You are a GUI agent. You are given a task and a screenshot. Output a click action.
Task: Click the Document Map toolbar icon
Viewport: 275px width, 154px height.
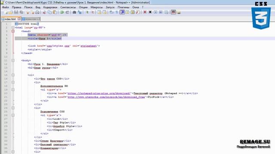[133, 12]
